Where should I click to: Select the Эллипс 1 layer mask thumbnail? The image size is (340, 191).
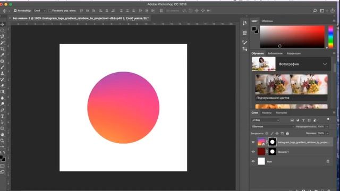tap(273, 152)
